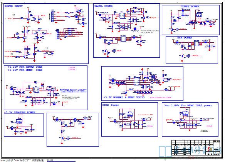Click +3.3V NORMAL & MEMC VDD33 label

124,97
